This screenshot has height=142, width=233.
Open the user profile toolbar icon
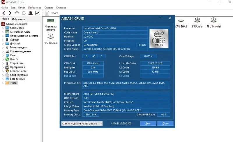pyautogui.click(x=31, y=13)
